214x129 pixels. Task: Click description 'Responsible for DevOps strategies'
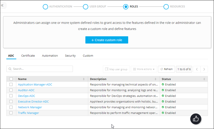coord(124,96)
